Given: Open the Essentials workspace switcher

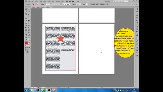Looking at the screenshot, I should point(108,1).
